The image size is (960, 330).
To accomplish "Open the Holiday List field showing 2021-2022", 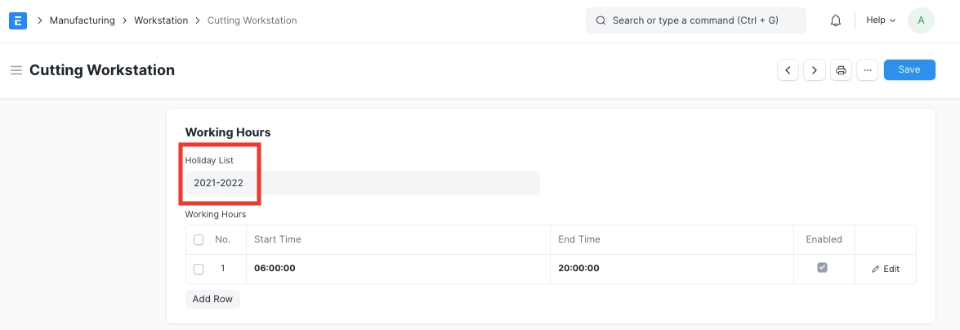I will [362, 183].
